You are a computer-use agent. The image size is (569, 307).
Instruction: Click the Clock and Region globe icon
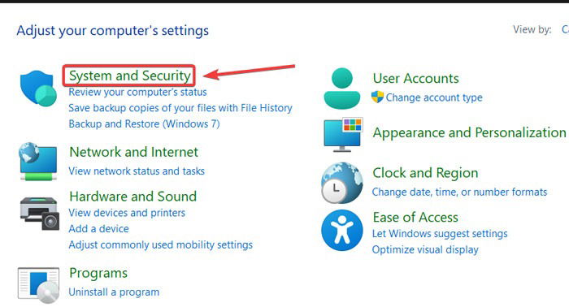[x=342, y=183]
